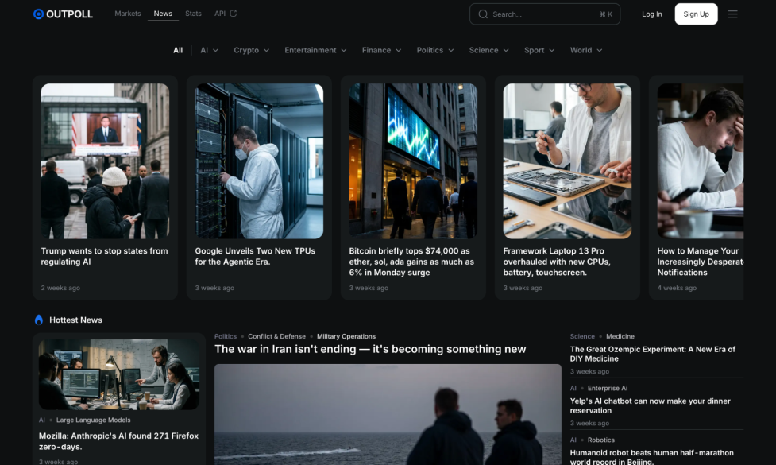Open 'Trump wants to stop states' headline
The width and height of the screenshot is (776, 465).
pos(104,256)
